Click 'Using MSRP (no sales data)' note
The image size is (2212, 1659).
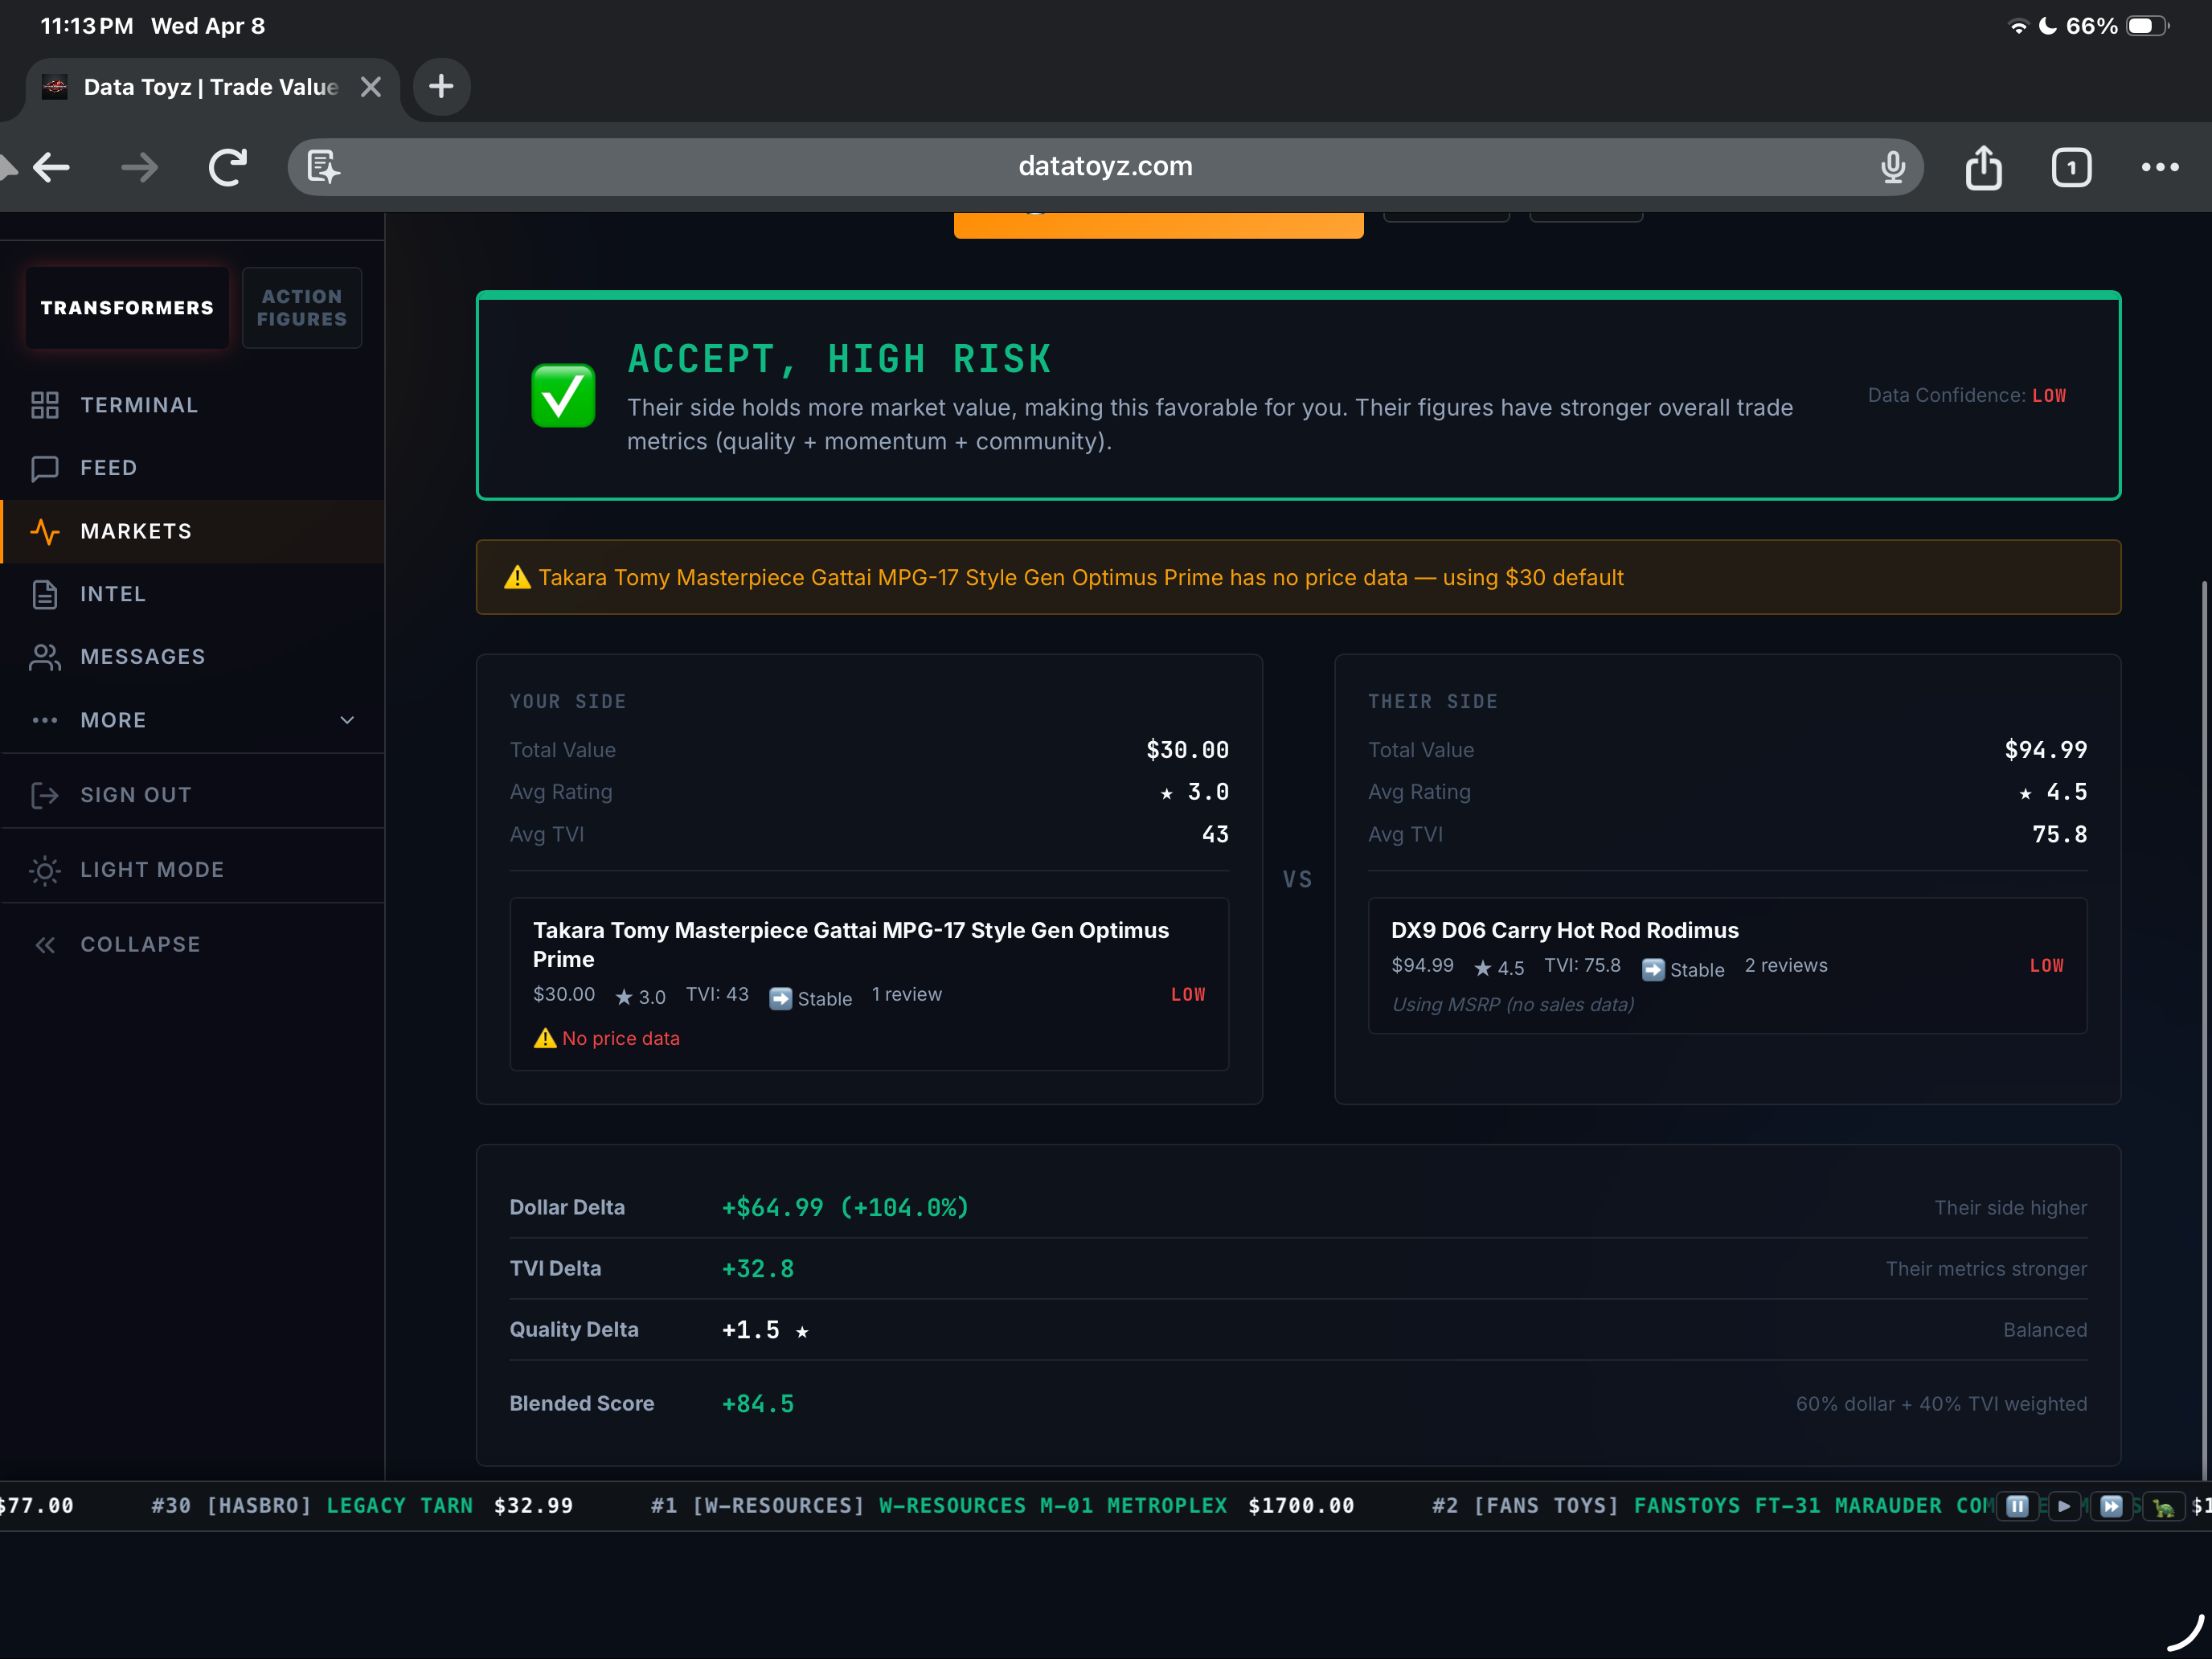(x=1513, y=1004)
